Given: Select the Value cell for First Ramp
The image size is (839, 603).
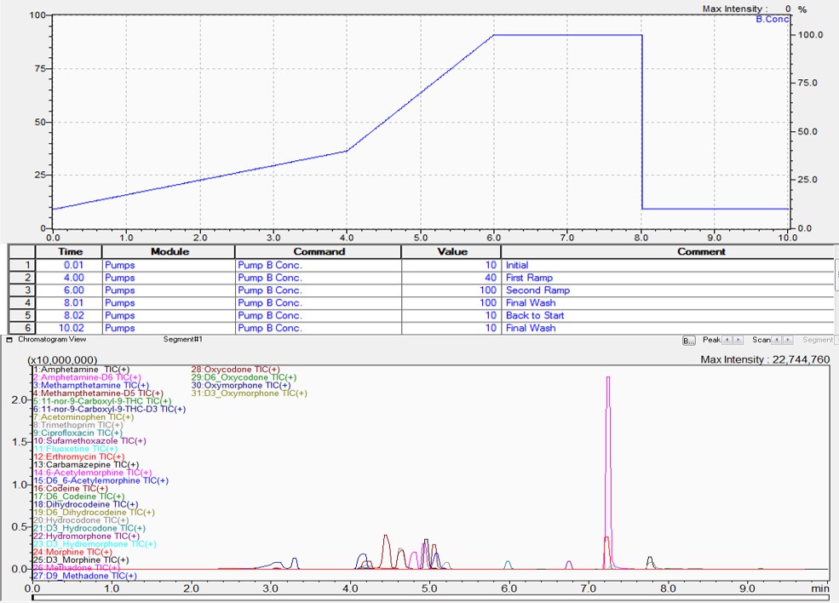Looking at the screenshot, I should click(x=450, y=278).
